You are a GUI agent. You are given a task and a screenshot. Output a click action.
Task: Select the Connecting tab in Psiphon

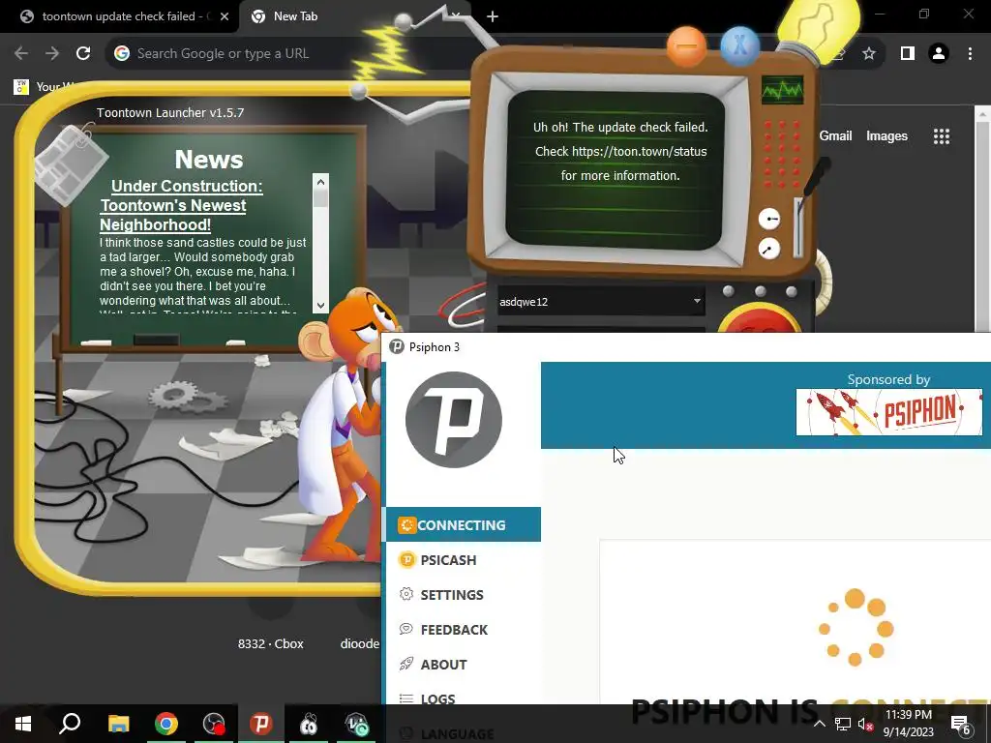coord(462,524)
